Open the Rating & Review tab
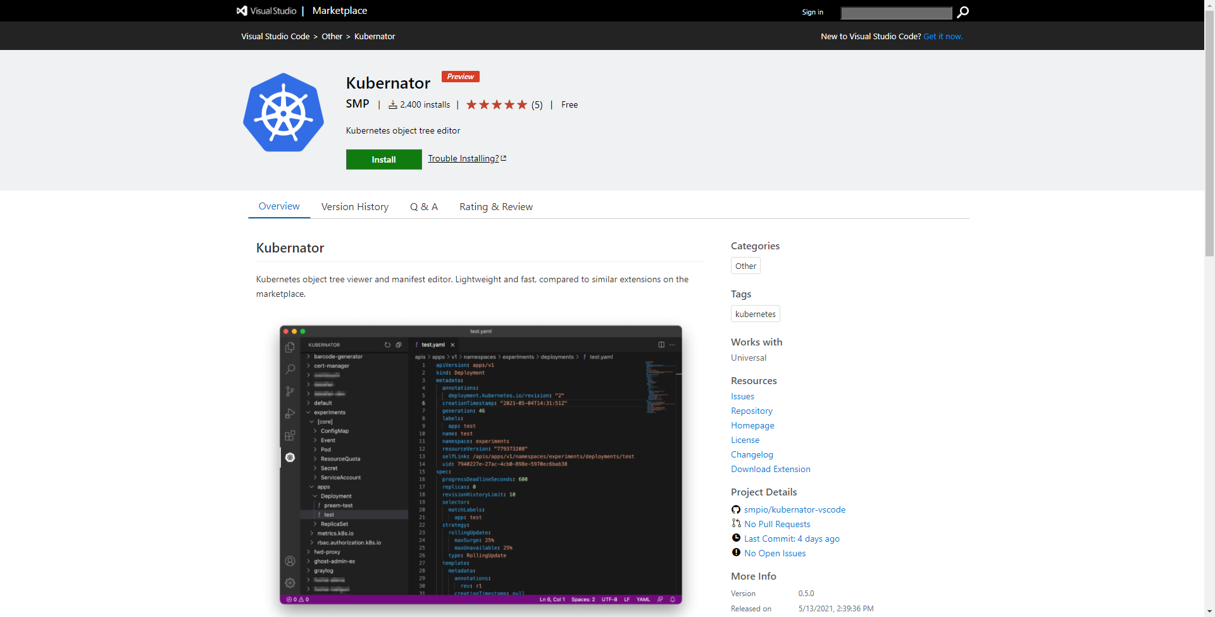1215x617 pixels. click(x=496, y=207)
